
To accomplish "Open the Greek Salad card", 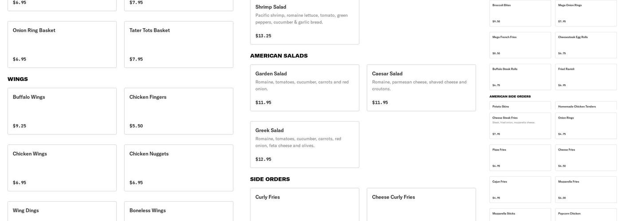I will pyautogui.click(x=304, y=144).
